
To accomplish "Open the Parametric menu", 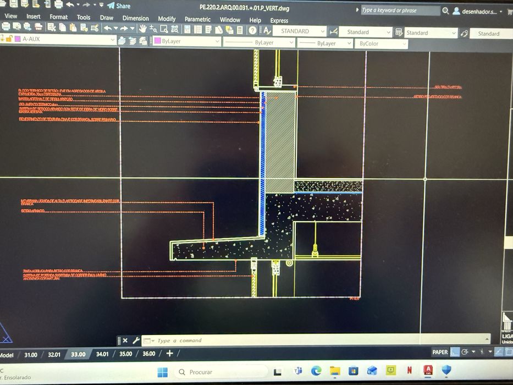I will tap(197, 19).
